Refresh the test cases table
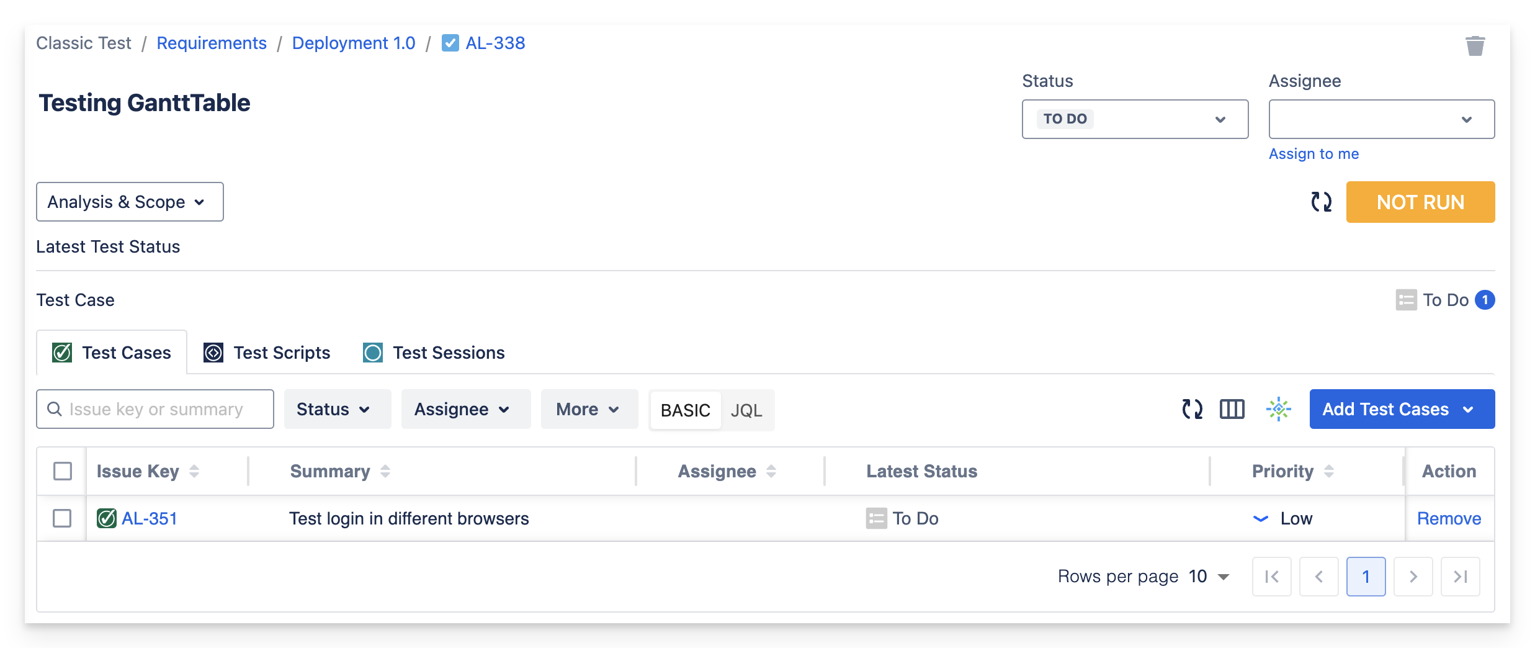1535x648 pixels. click(x=1192, y=409)
